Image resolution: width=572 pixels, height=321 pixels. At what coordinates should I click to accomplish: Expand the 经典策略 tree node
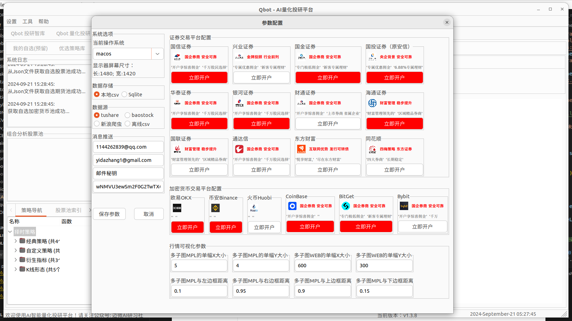coord(15,241)
